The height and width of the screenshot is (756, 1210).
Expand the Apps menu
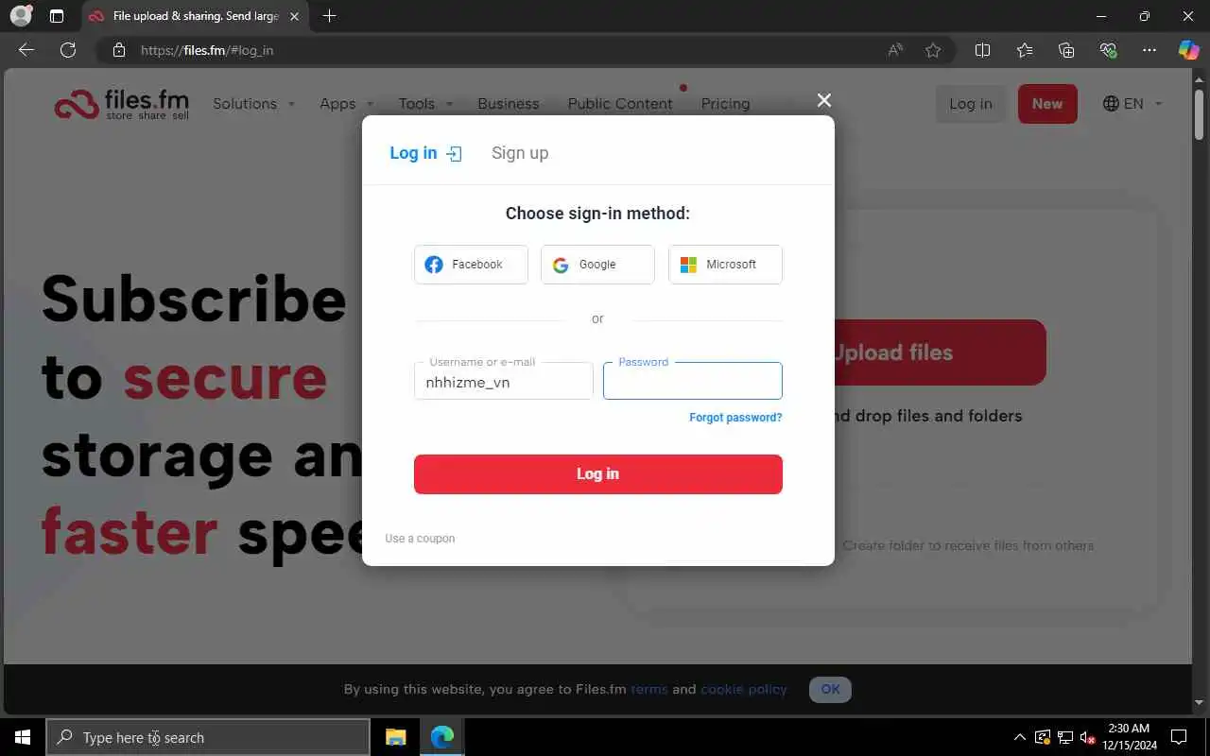346,104
